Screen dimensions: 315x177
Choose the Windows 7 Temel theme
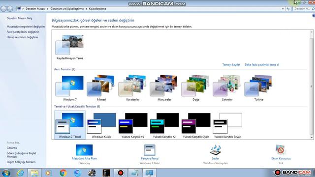tap(70, 125)
